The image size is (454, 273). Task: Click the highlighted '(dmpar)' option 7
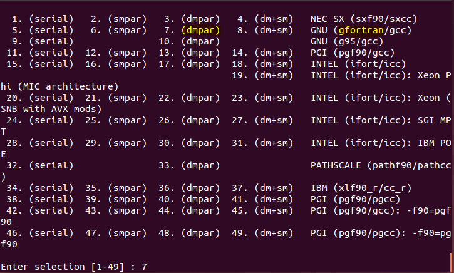[x=200, y=31]
